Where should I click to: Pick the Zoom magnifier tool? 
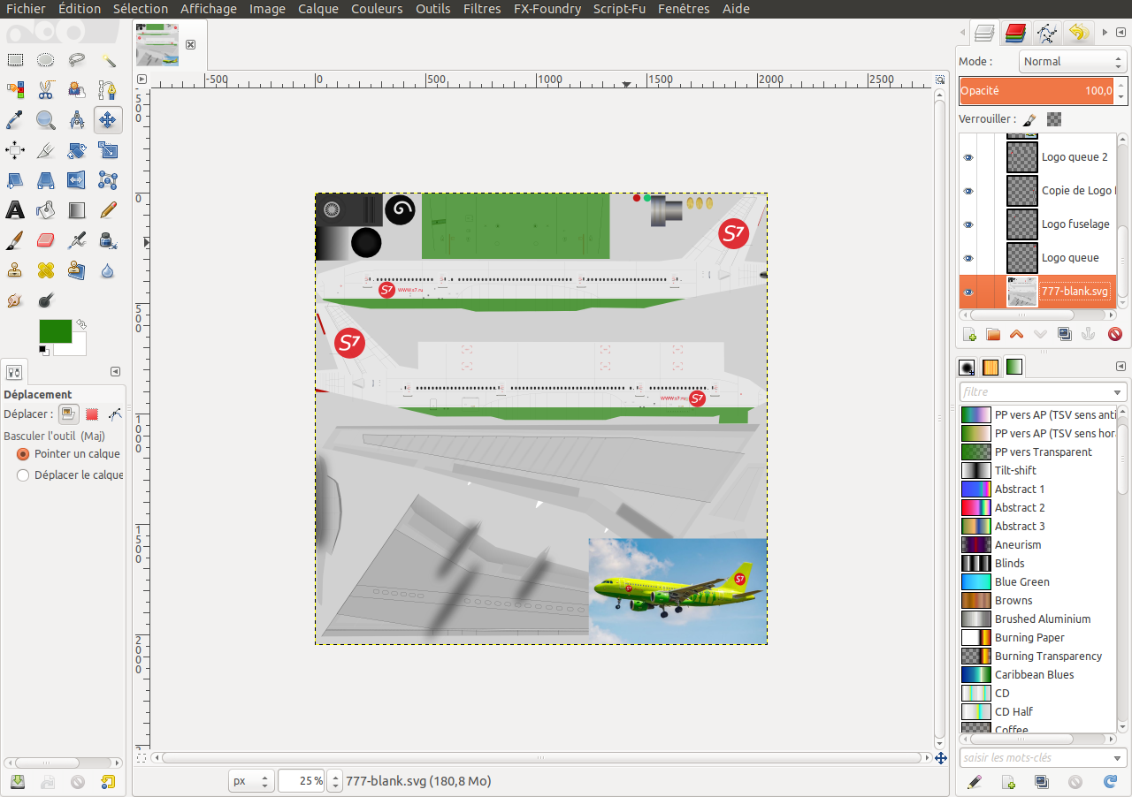46,120
